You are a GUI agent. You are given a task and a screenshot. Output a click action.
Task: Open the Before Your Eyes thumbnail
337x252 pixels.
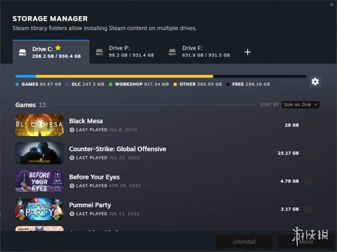click(x=40, y=181)
